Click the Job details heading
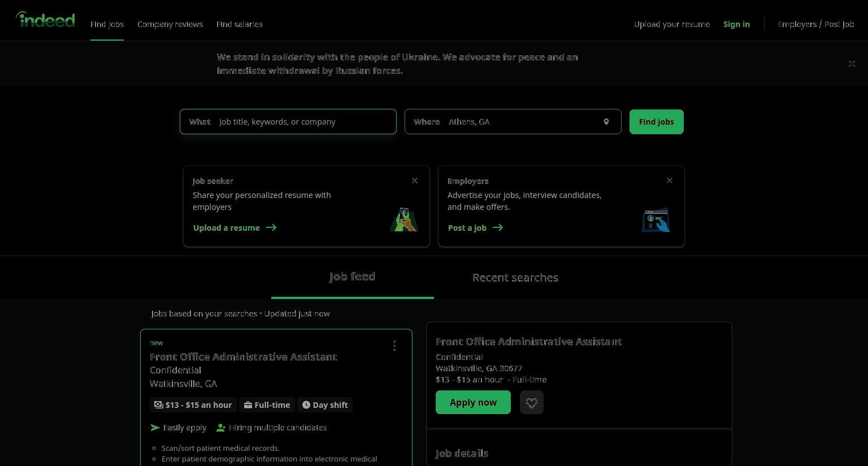Screen dimensions: 868x466 click(x=462, y=454)
